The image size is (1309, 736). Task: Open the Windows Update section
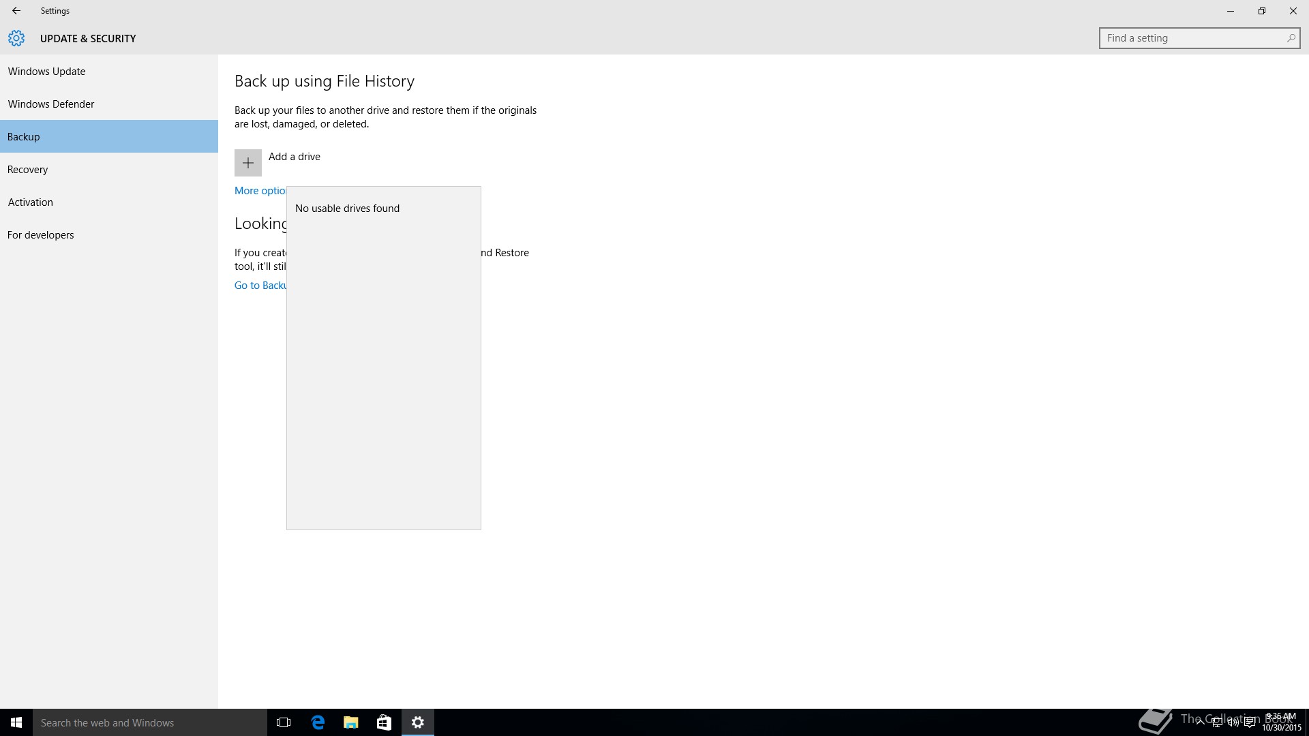tap(109, 71)
